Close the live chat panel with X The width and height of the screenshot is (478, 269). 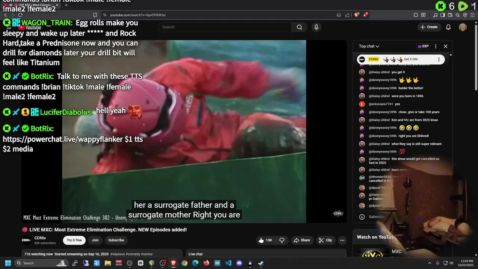[446, 46]
